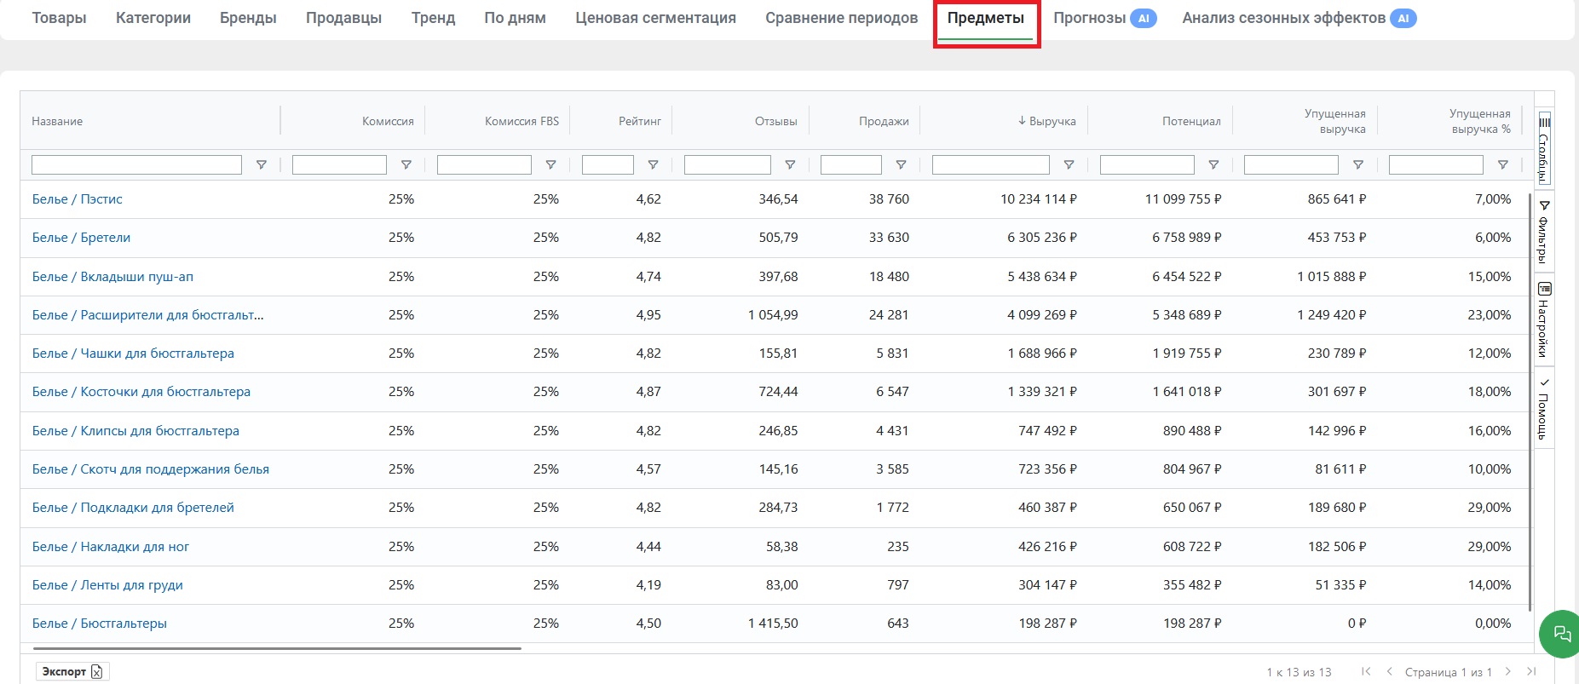Sort by Название column header
The height and width of the screenshot is (684, 1579).
[x=57, y=121]
